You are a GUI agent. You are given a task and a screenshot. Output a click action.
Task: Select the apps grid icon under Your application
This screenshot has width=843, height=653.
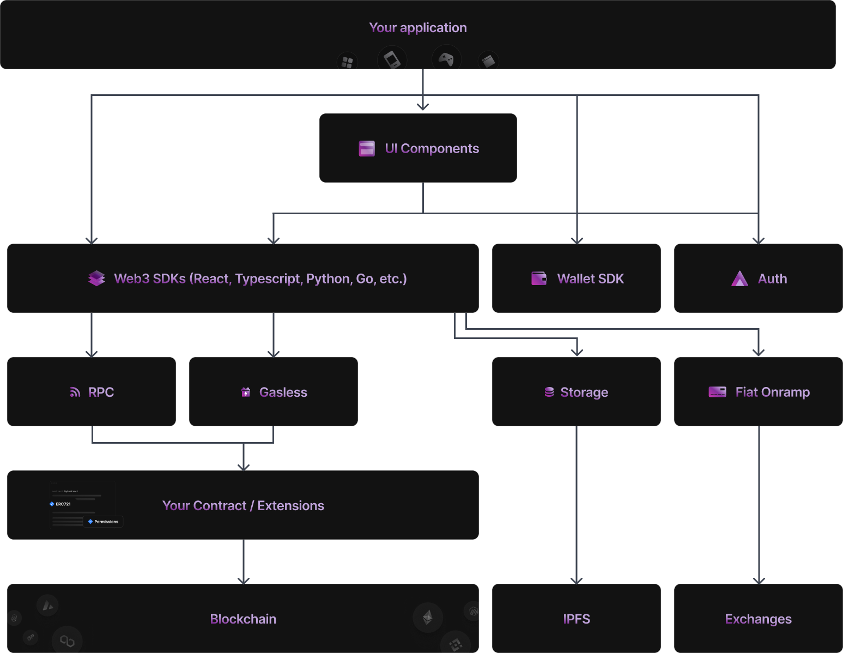coord(348,62)
